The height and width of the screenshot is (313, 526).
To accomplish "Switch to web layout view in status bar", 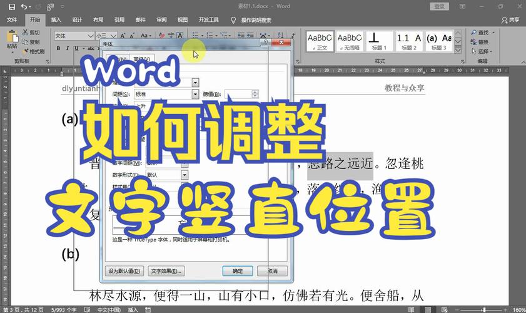I will click(445, 309).
